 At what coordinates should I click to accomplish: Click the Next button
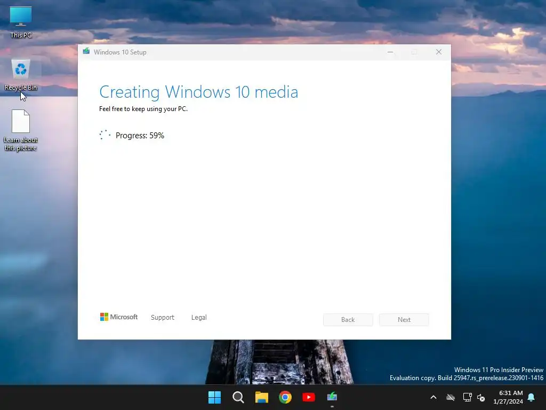404,320
